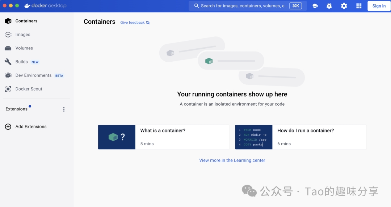Open the How do I run a container? card
This screenshot has width=391, height=207.
[x=301, y=137]
